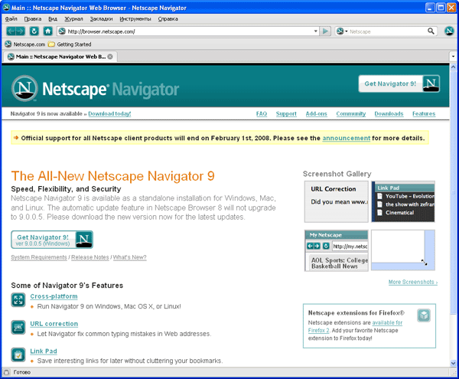Click the URL correction feature icon
The width and height of the screenshot is (459, 379).
(18, 327)
